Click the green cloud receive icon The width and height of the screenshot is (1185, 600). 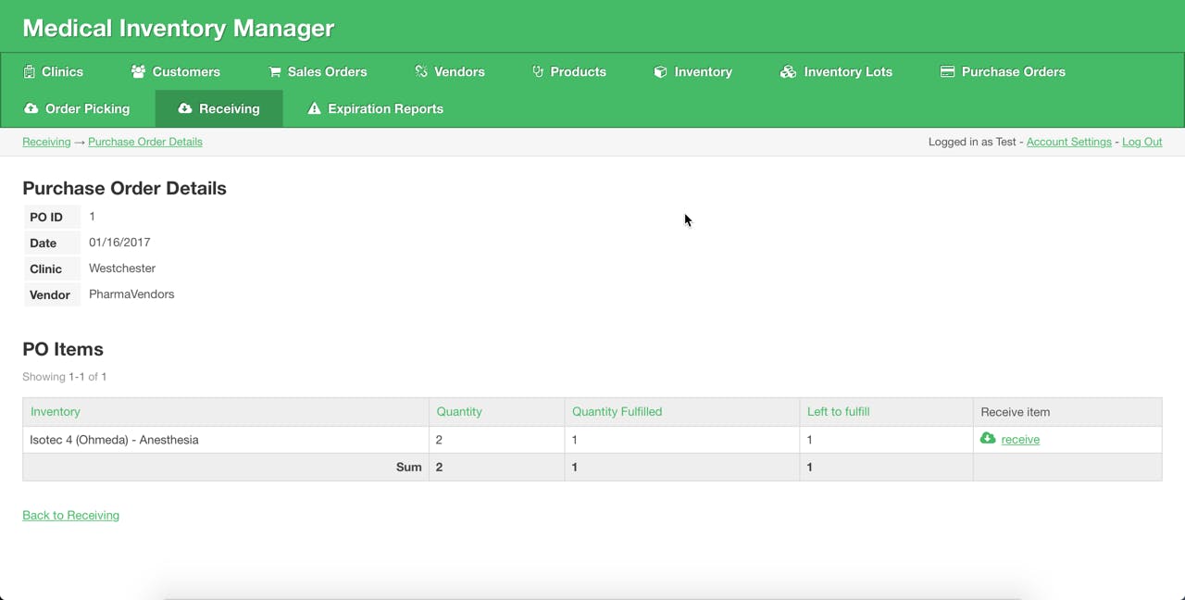pyautogui.click(x=988, y=438)
